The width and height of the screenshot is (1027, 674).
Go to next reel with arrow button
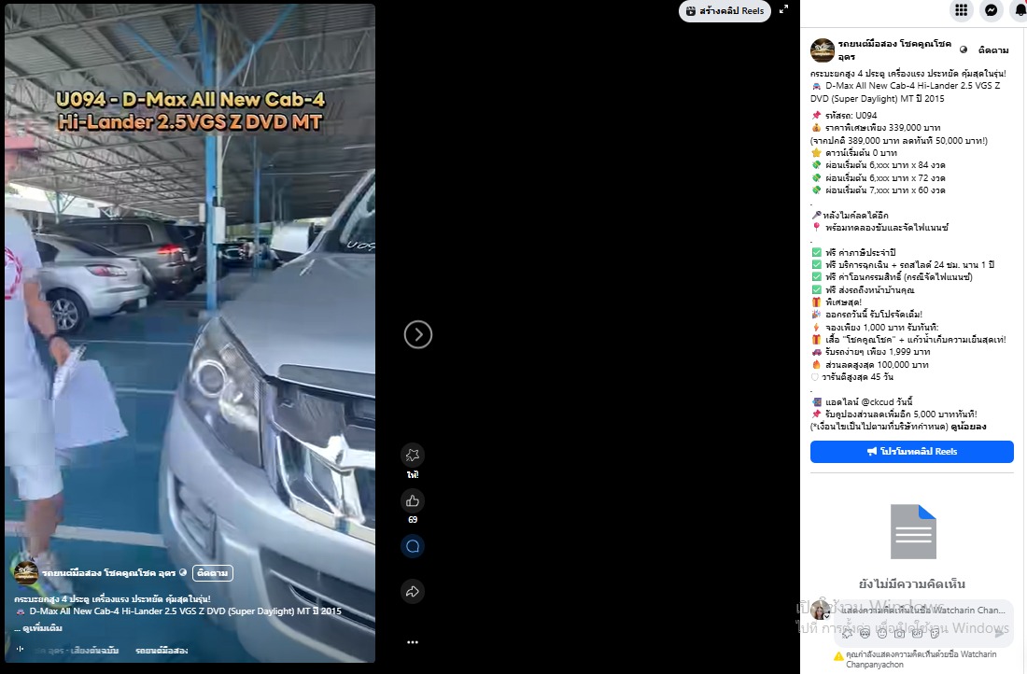(418, 335)
